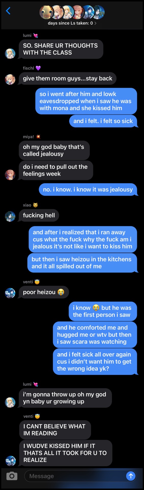Open miya's avatar beside 'feelings week' message

click(x=10, y=175)
